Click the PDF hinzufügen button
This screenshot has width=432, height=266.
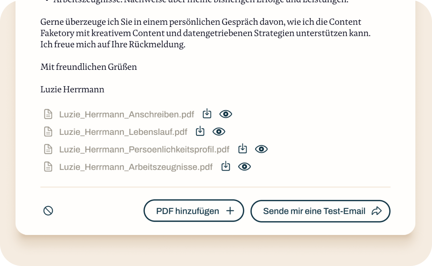coord(193,211)
